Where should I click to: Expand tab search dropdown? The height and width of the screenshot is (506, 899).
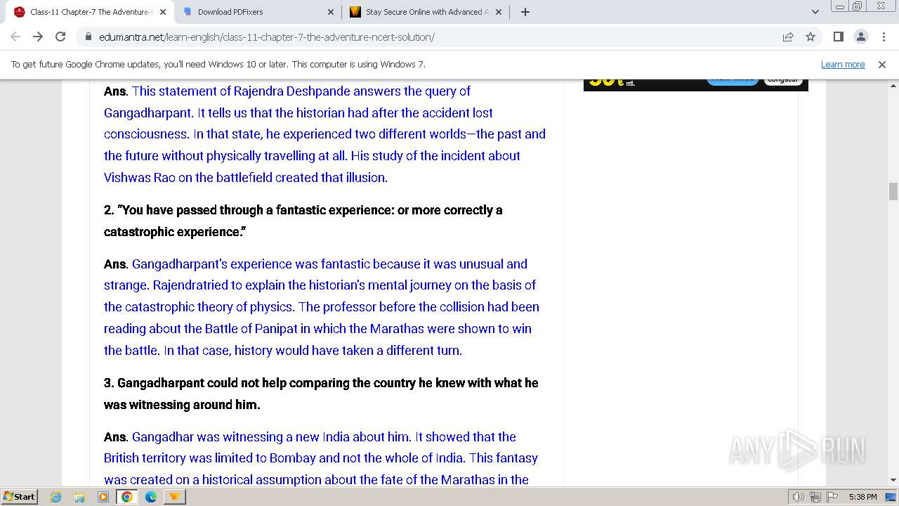[815, 12]
